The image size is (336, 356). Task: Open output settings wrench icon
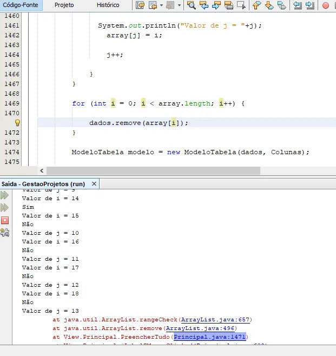5,233
